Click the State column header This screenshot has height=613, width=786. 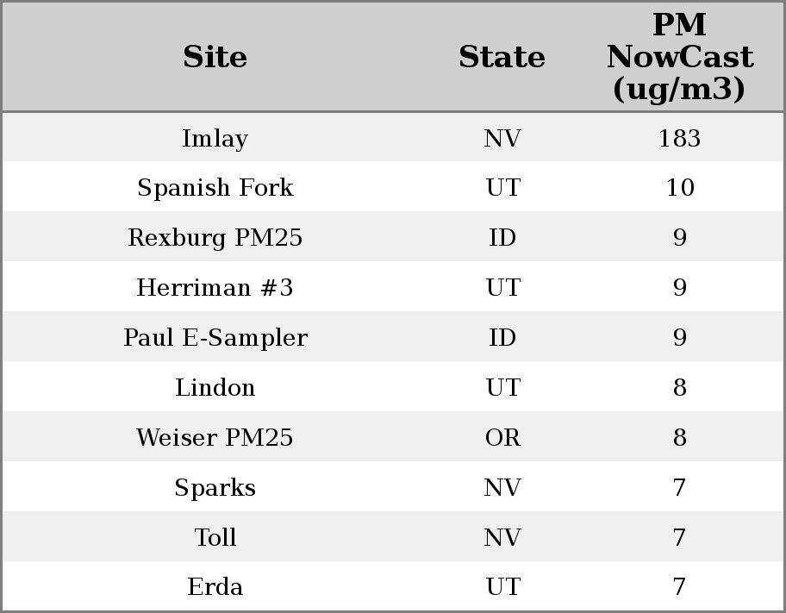(502, 58)
